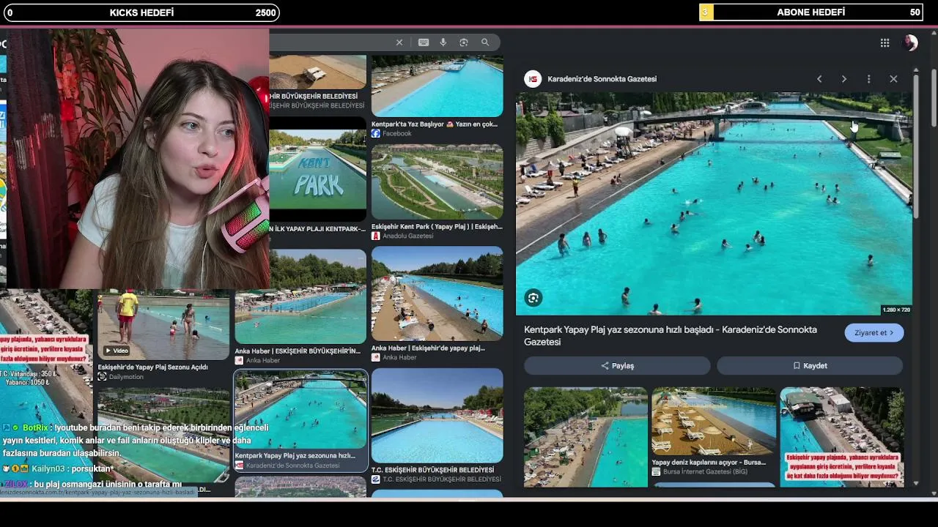The height and width of the screenshot is (527, 938).
Task: Open related image 'Yapay deniz kapılarını açıyor - Bursa'
Action: [x=714, y=422]
